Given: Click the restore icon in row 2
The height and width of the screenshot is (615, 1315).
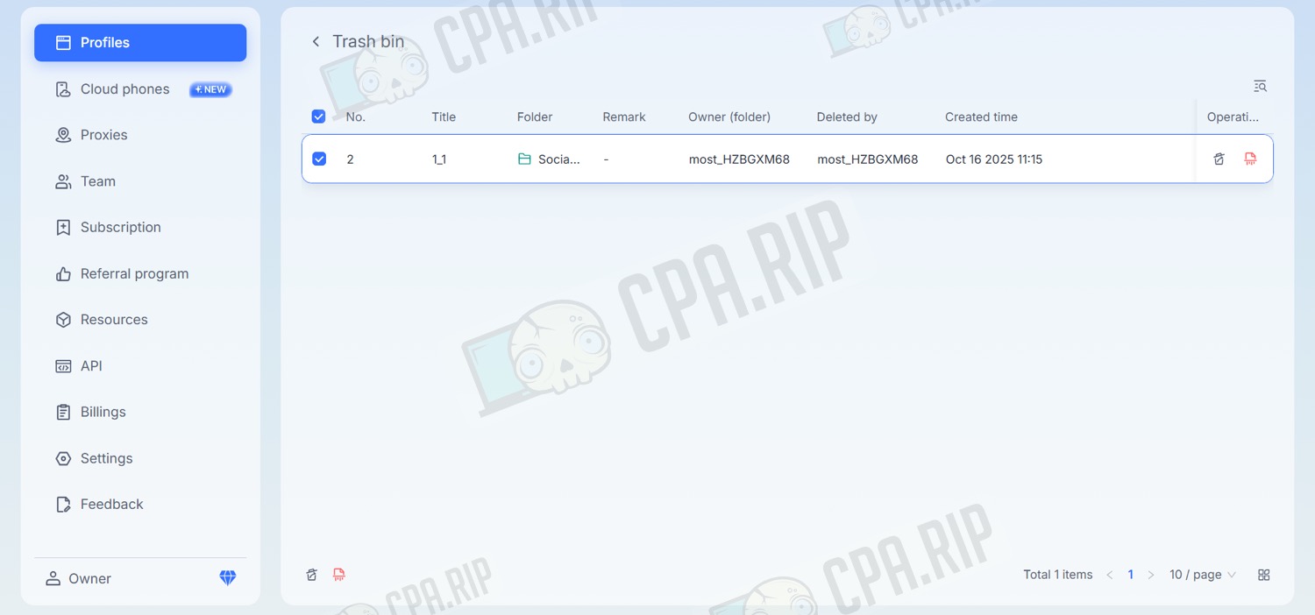Looking at the screenshot, I should coord(1219,159).
